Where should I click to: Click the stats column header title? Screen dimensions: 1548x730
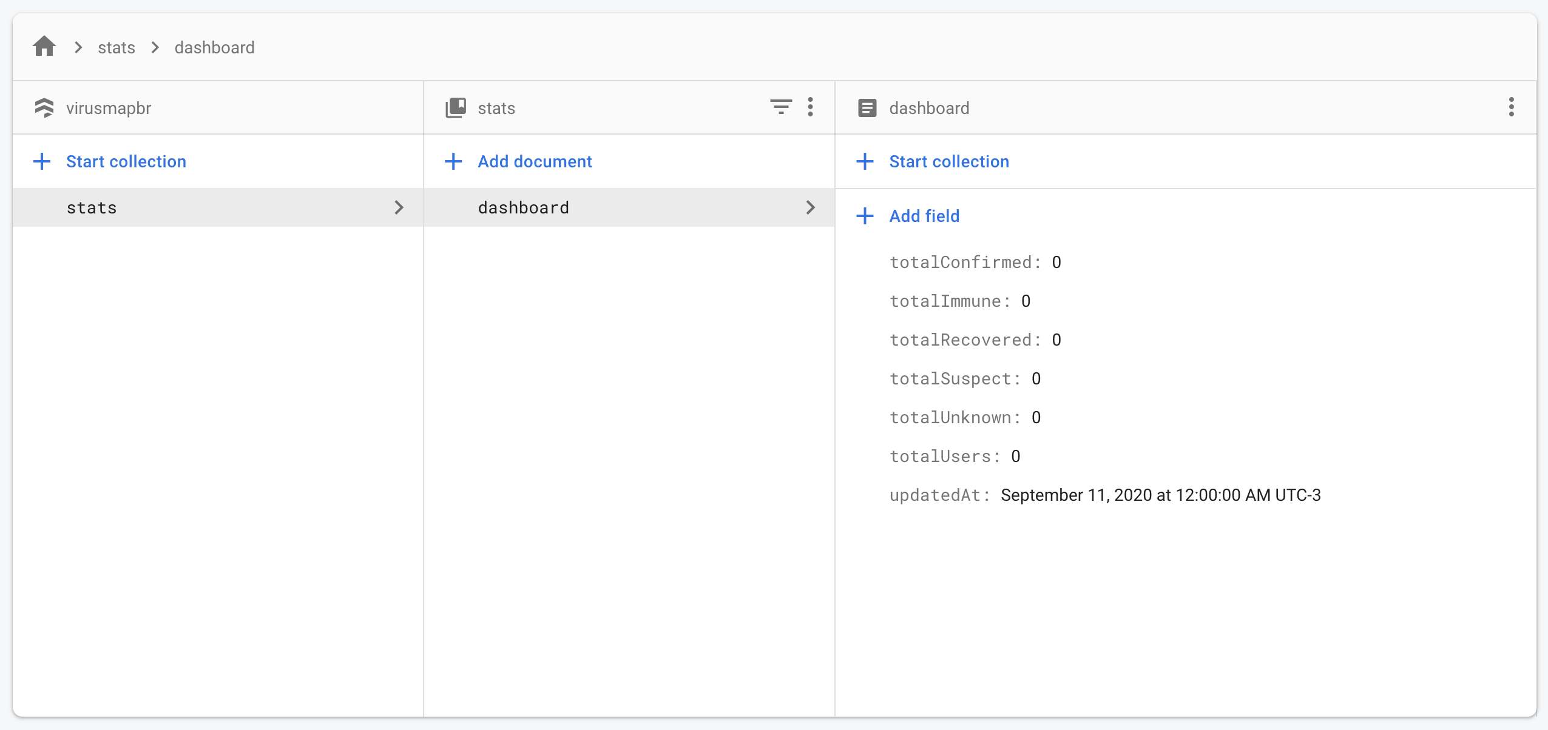pos(496,108)
